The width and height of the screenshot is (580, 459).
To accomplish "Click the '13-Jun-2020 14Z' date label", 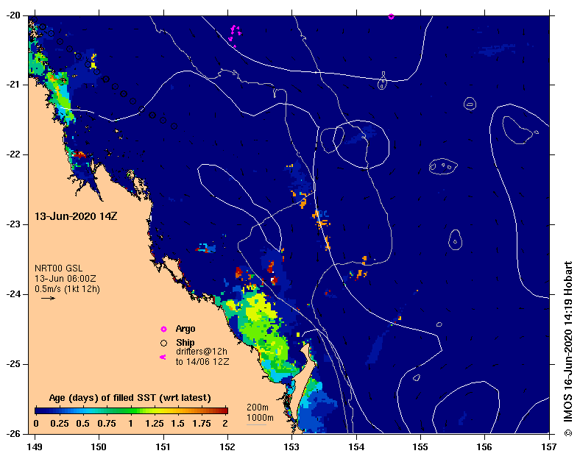I will [76, 216].
